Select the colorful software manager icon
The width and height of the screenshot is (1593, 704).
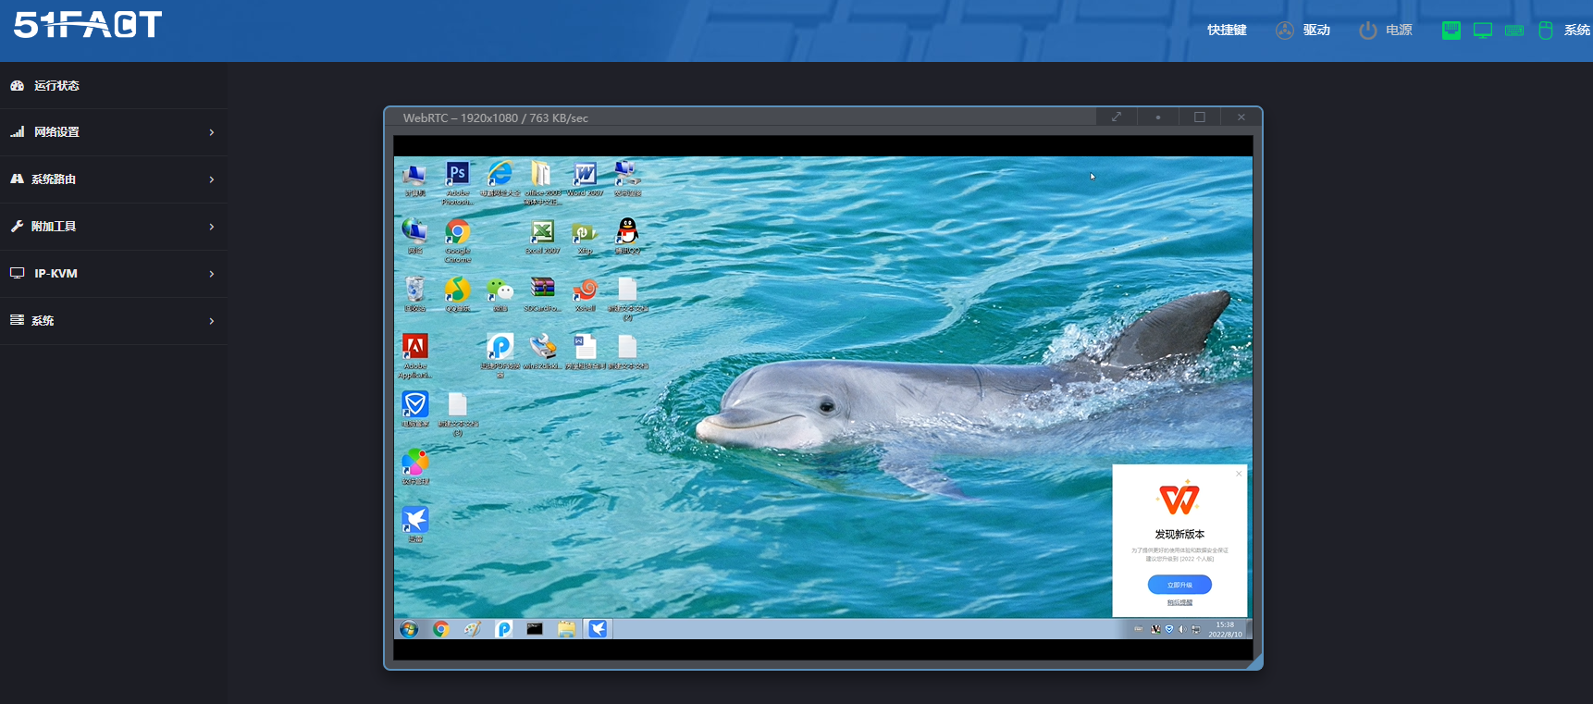pos(414,465)
